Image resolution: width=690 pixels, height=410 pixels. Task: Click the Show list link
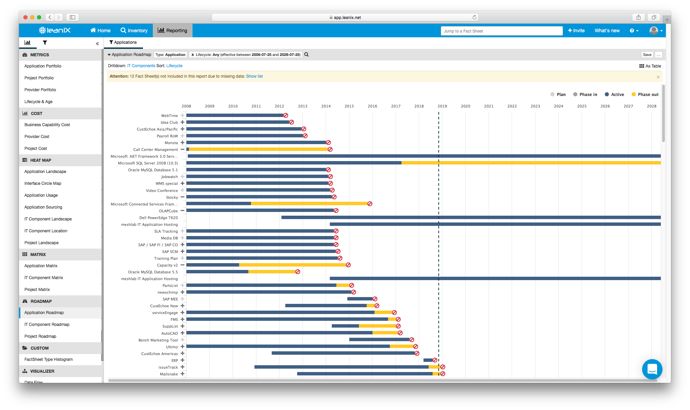(x=254, y=76)
